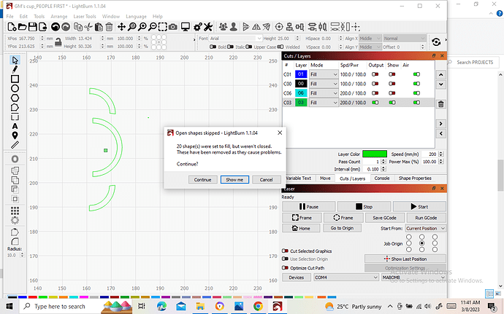Screen dimensions: 504x314
Task: Open Settings via the gears icon
Action: tap(198, 27)
